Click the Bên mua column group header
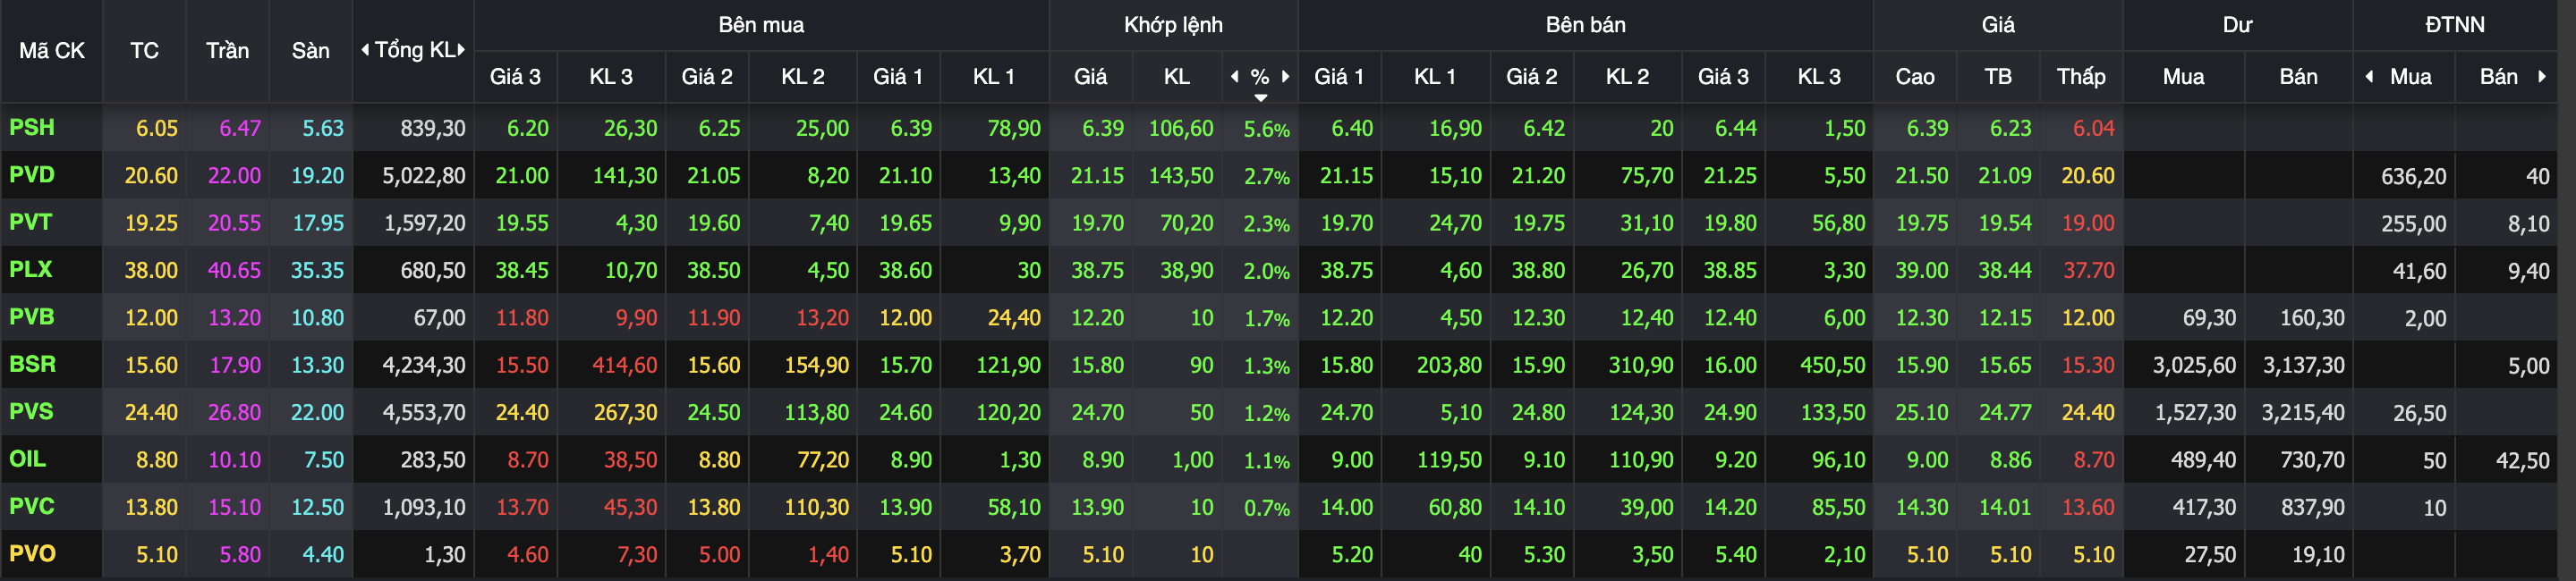Screen dimensions: 2576x581 [x=761, y=25]
